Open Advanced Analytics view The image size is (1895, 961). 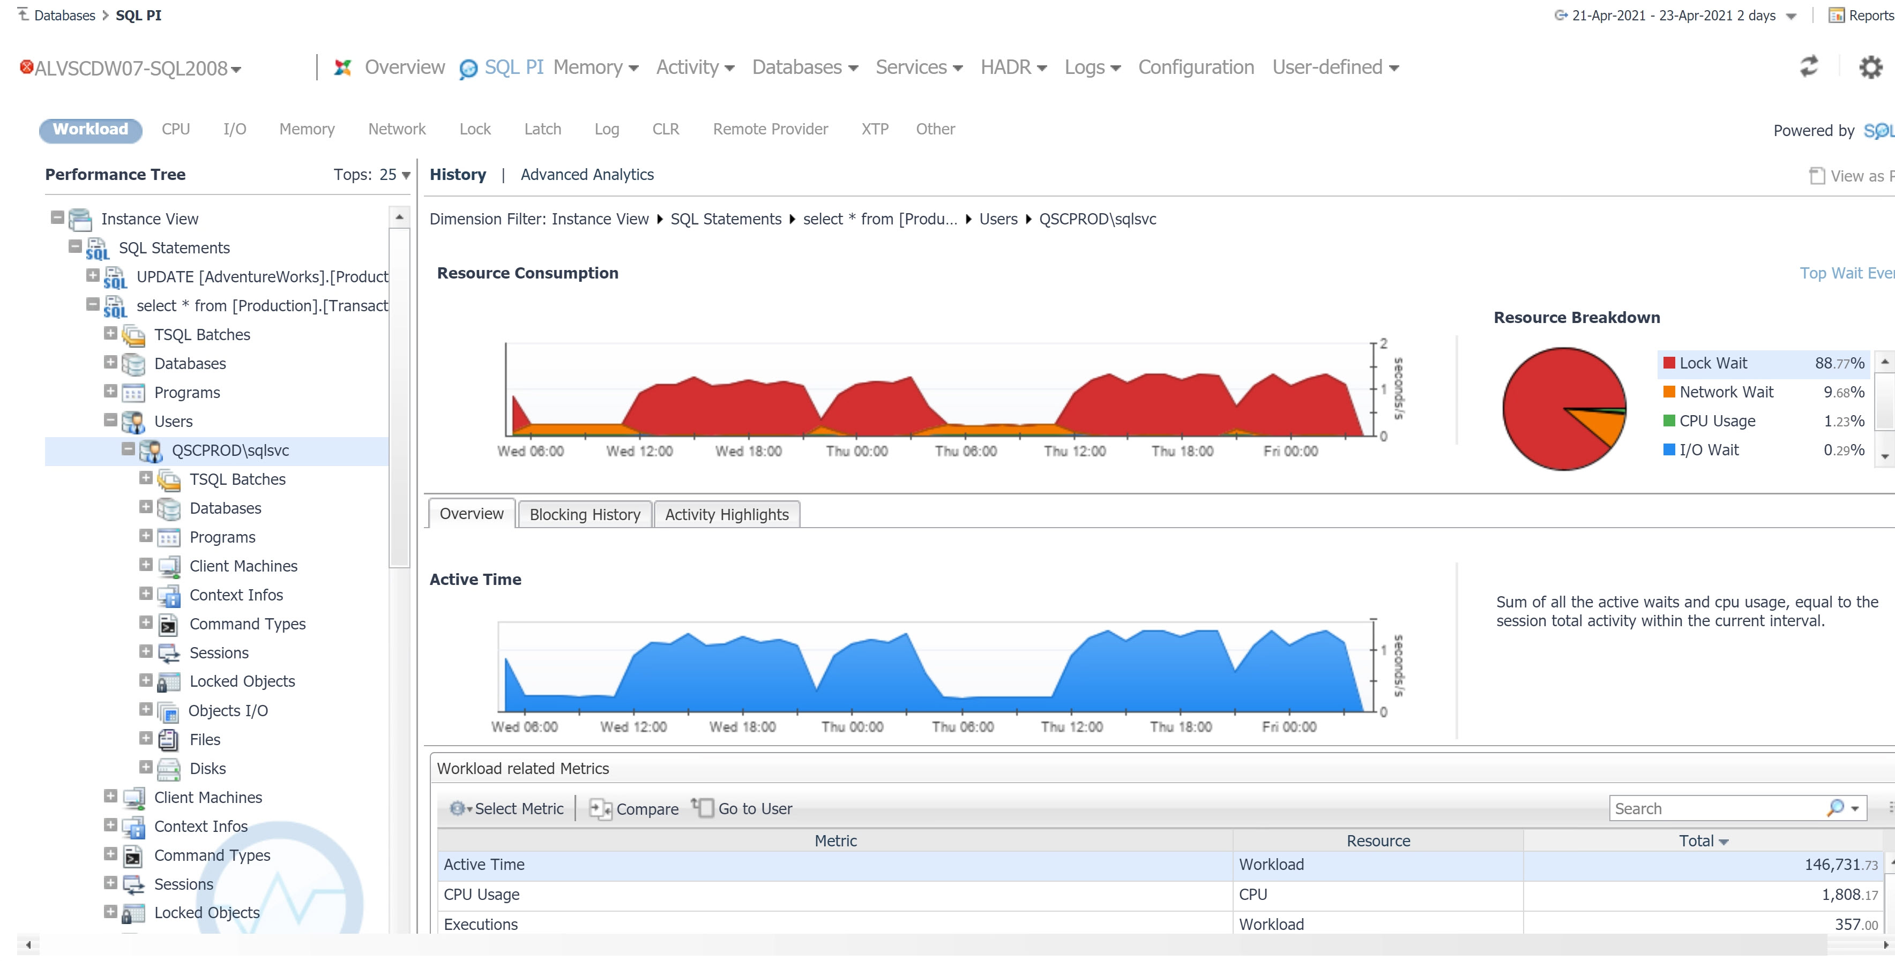point(587,175)
